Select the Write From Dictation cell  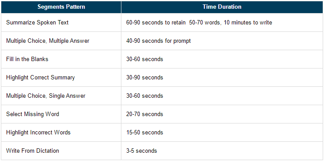click(x=61, y=151)
